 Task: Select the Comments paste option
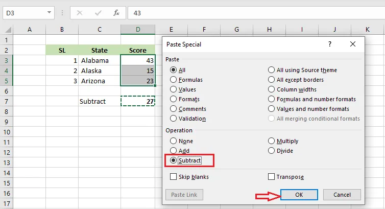pyautogui.click(x=188, y=109)
